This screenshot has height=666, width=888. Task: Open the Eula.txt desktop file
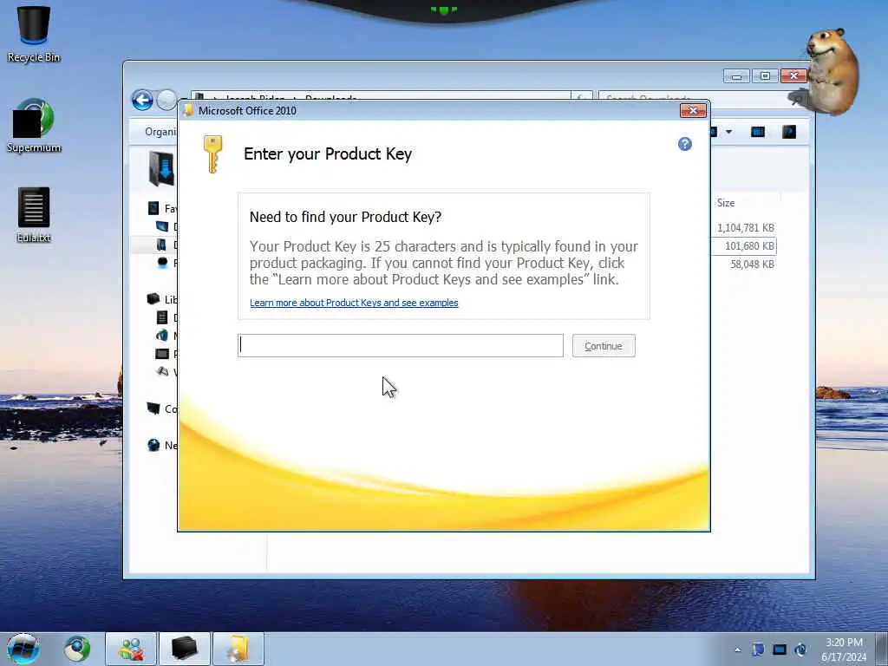(34, 215)
